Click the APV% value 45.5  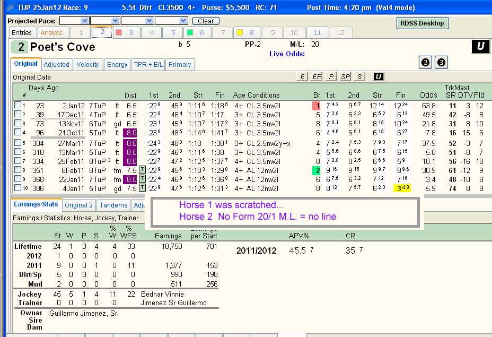click(297, 250)
